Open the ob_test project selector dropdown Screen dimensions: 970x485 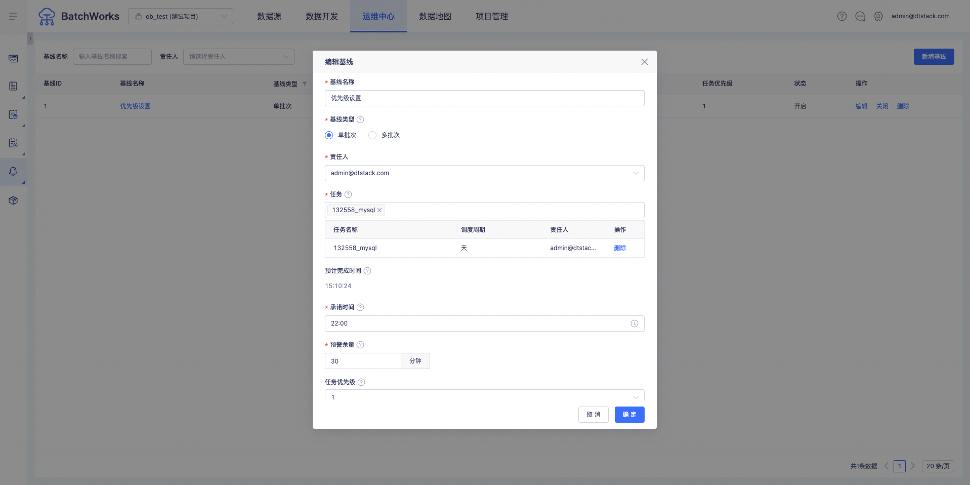coord(181,16)
